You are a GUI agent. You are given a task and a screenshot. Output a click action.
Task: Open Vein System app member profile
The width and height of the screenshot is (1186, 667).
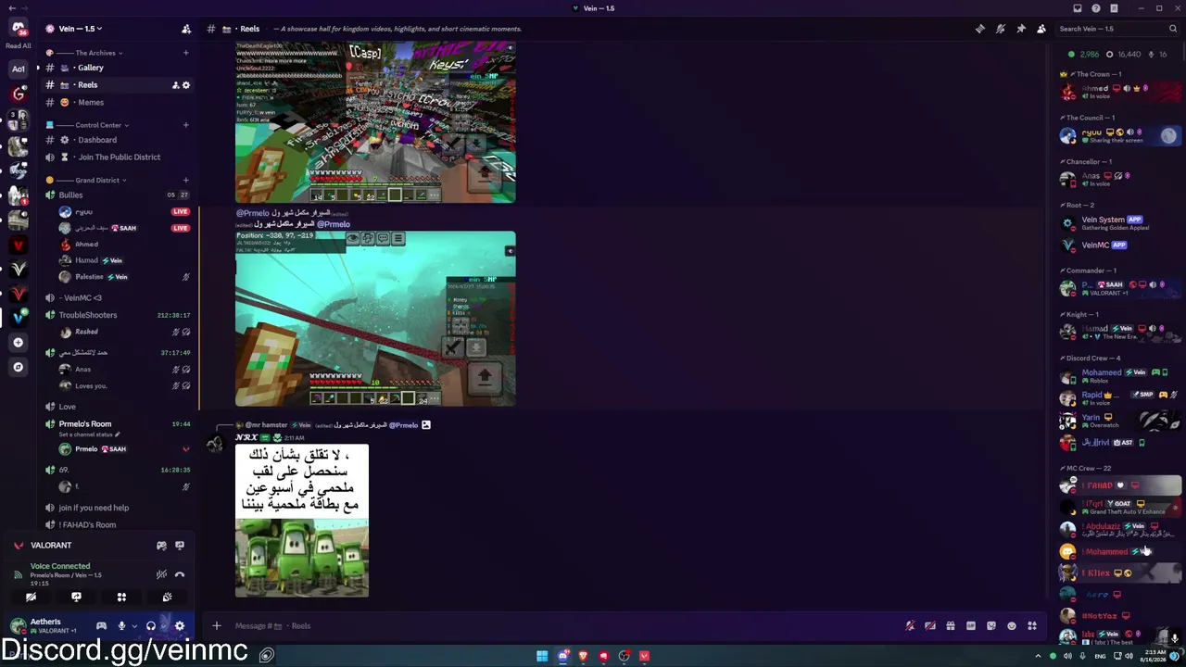point(1121,223)
